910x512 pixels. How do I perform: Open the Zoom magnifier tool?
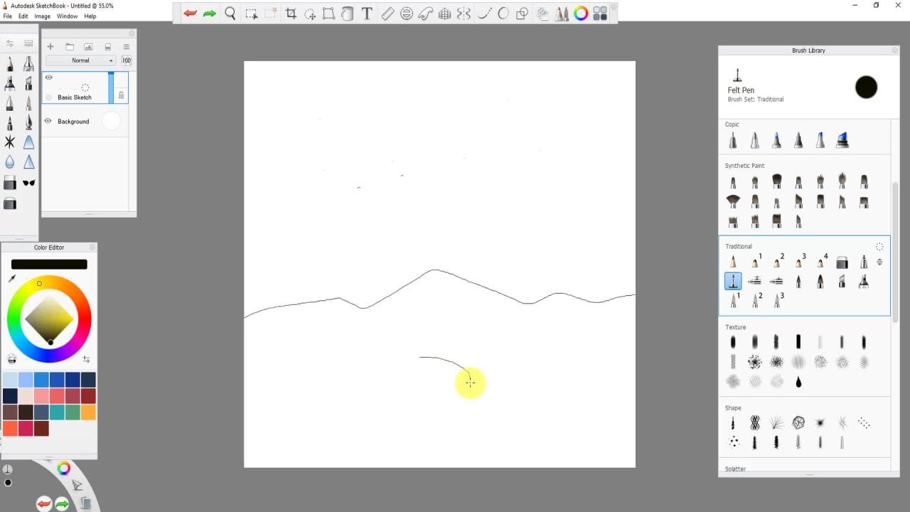230,14
